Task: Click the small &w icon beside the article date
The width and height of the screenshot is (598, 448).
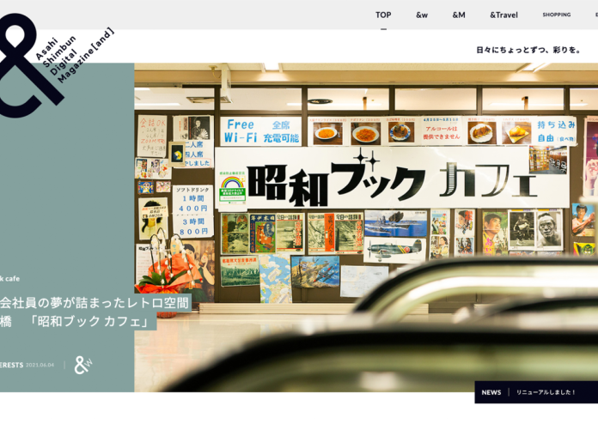Action: point(82,365)
